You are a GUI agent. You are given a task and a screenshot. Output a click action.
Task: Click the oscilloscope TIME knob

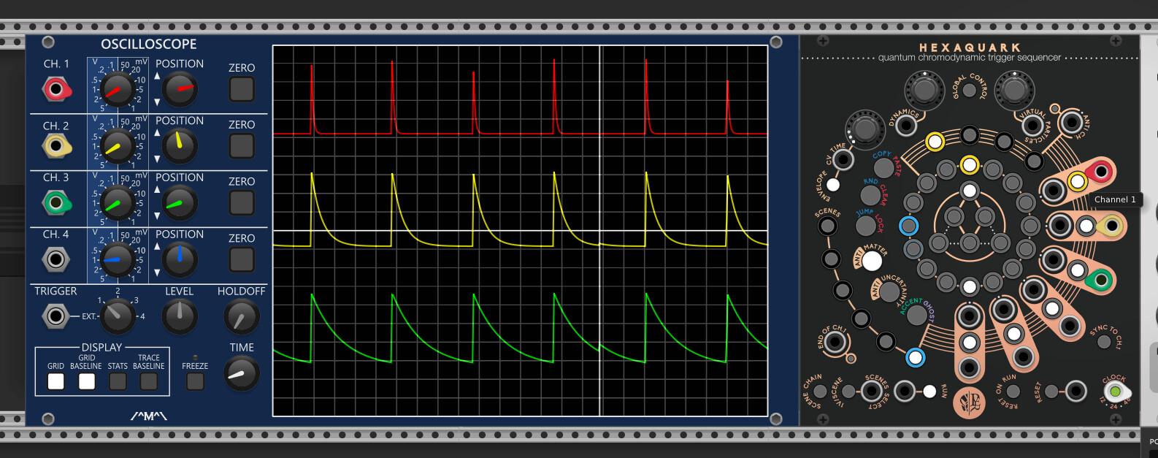(x=241, y=373)
